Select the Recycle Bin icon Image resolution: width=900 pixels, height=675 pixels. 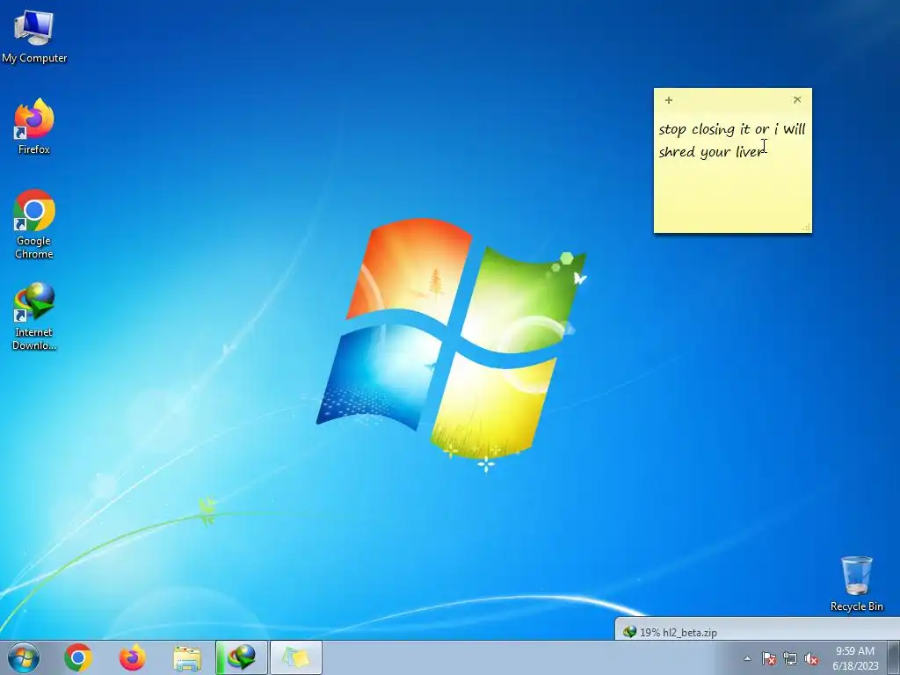pos(856,584)
